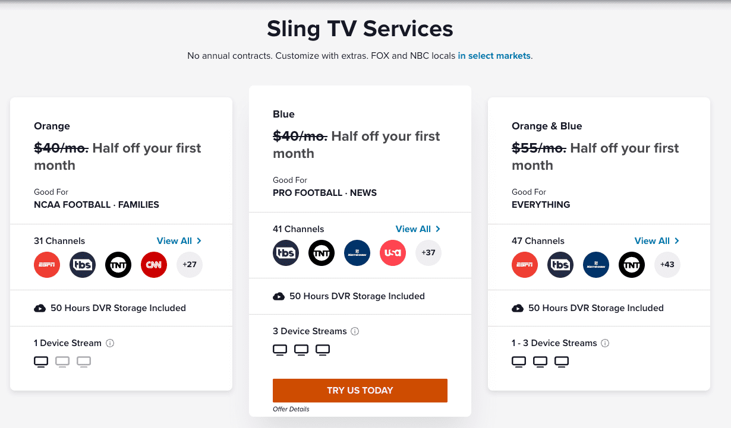Open the in select markets link
731x428 pixels.
coord(494,55)
